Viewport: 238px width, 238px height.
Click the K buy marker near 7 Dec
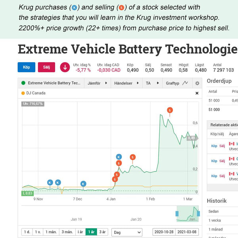[x=83, y=184]
